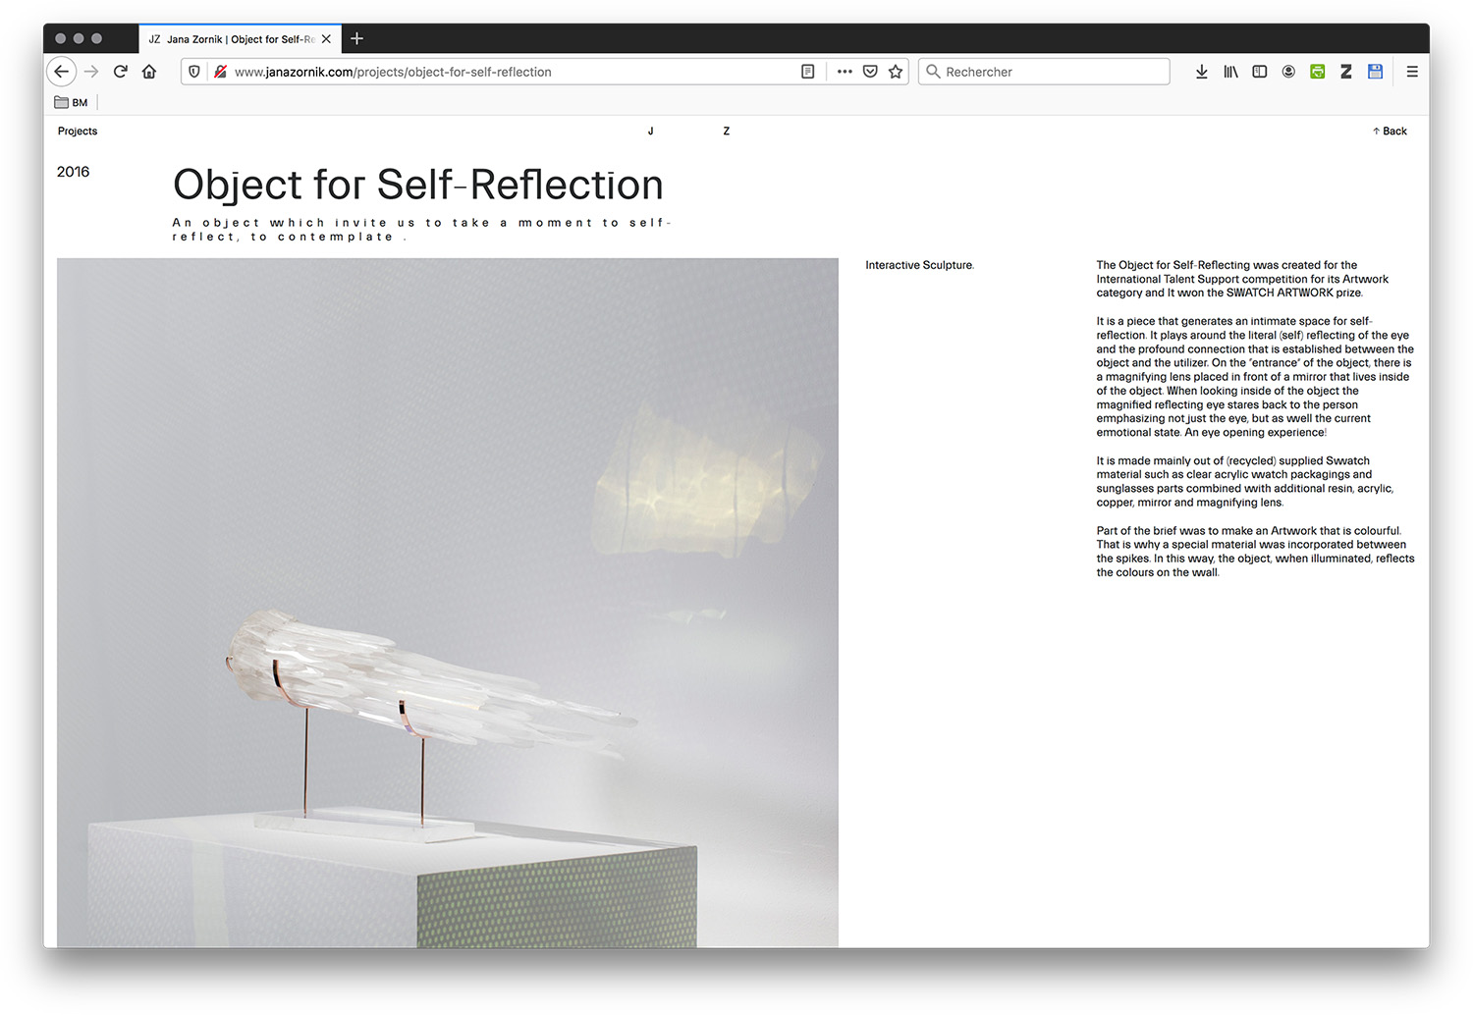Go back to the previous page

pyautogui.click(x=62, y=72)
